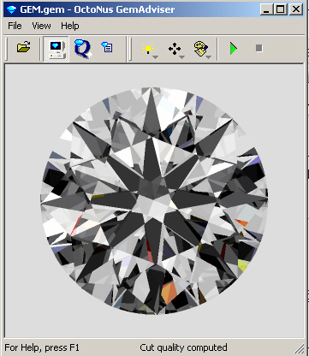Click the blue Q cut quality icon
Screen dimensions: 309x356
[x=83, y=49]
